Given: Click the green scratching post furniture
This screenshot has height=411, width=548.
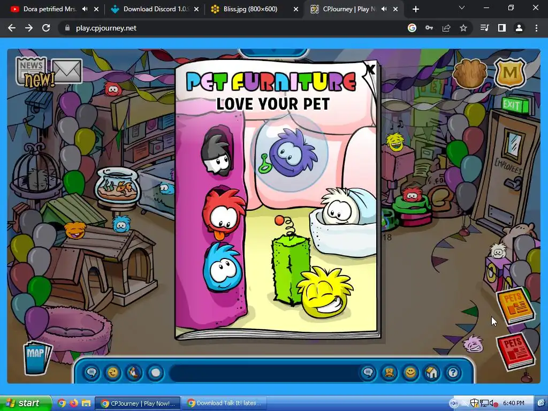Looking at the screenshot, I should point(291,270).
